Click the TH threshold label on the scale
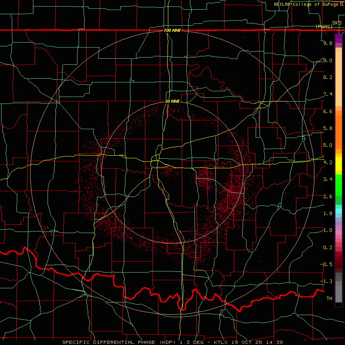Image resolution: width=345 pixels, height=345 pixels. (x=329, y=299)
